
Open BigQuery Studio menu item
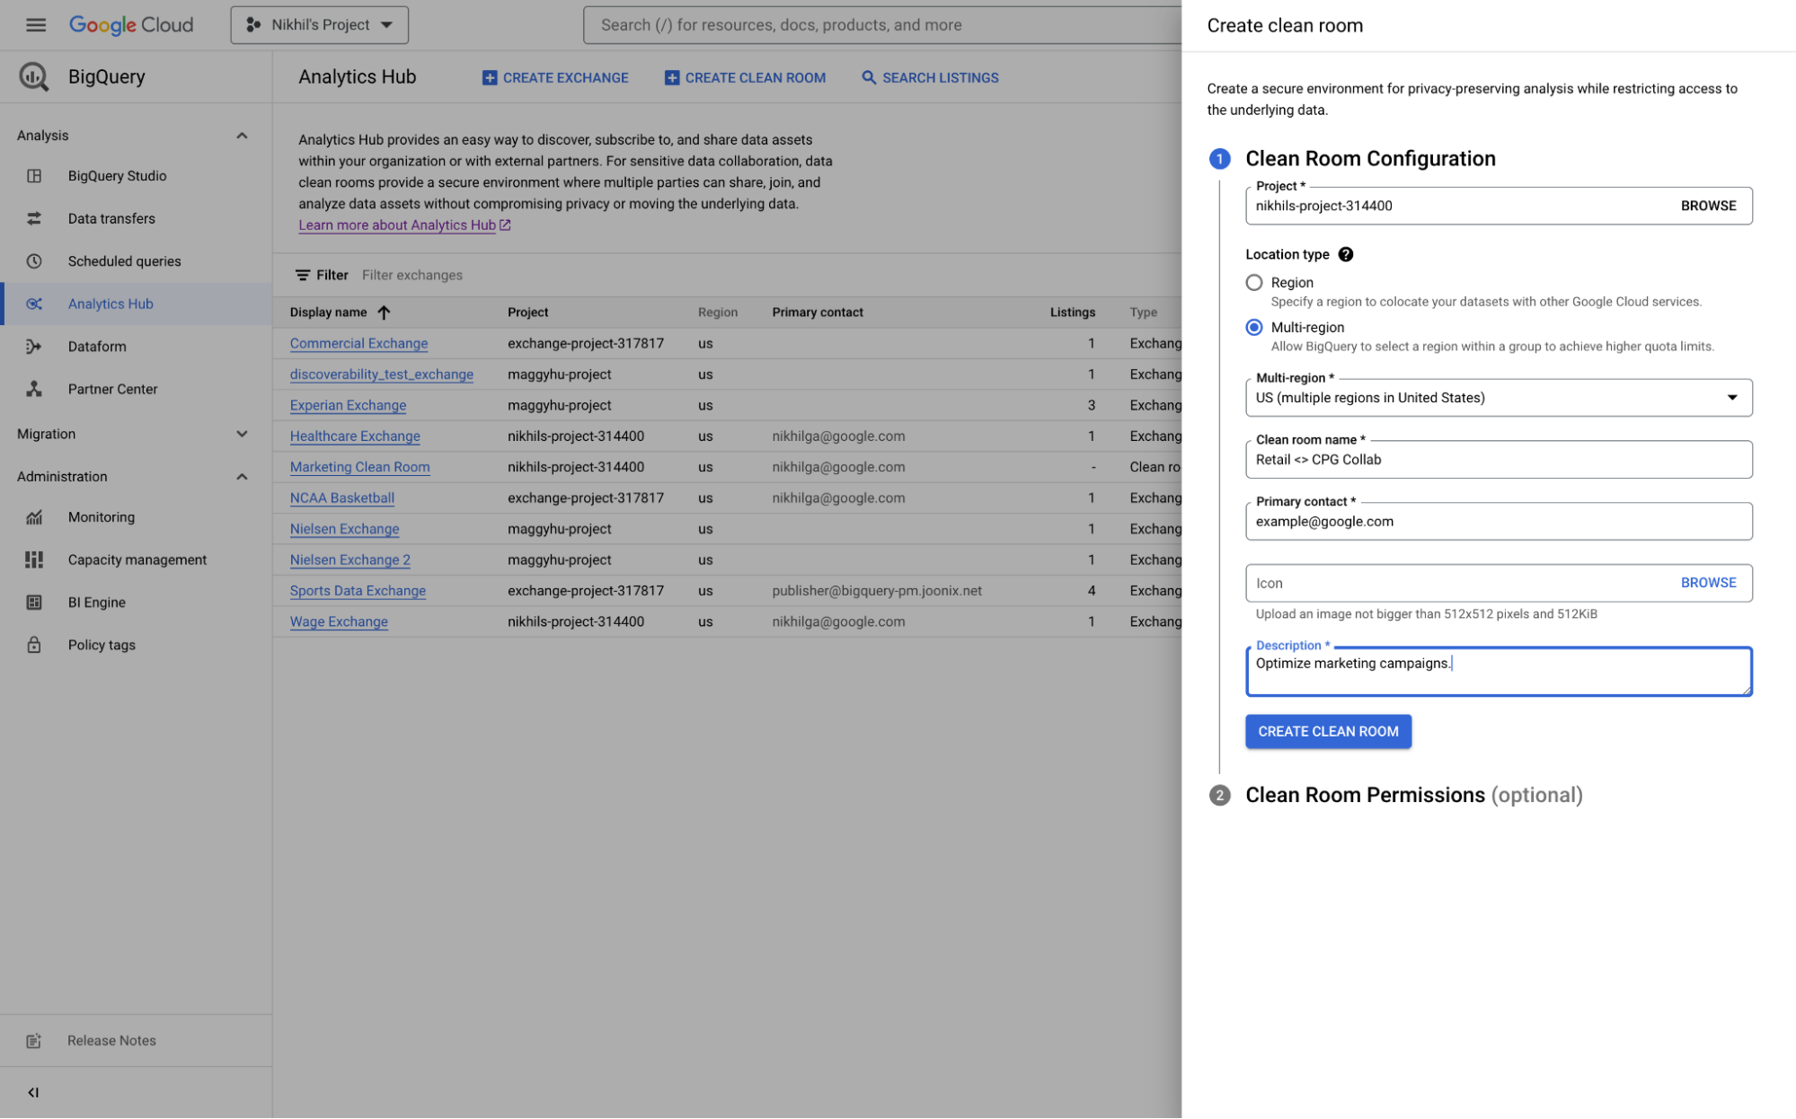pos(118,176)
